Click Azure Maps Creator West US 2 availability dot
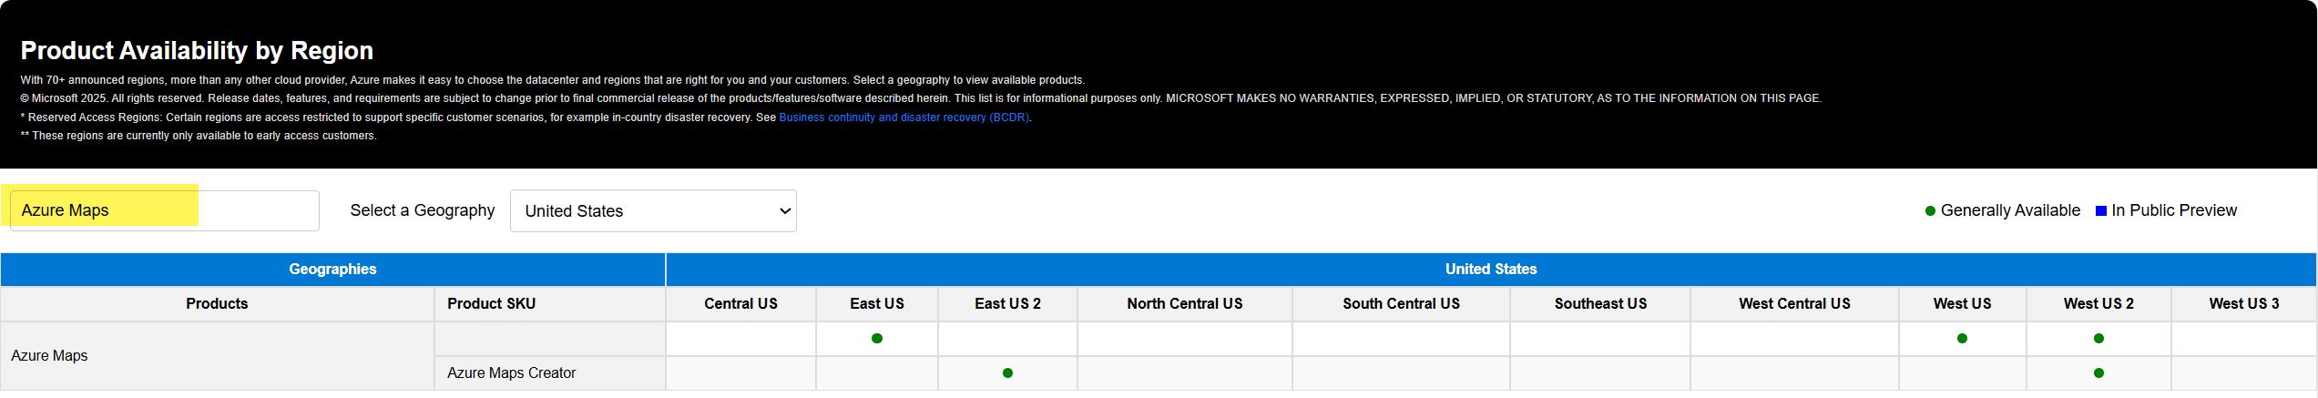The image size is (2318, 398). click(x=2098, y=373)
